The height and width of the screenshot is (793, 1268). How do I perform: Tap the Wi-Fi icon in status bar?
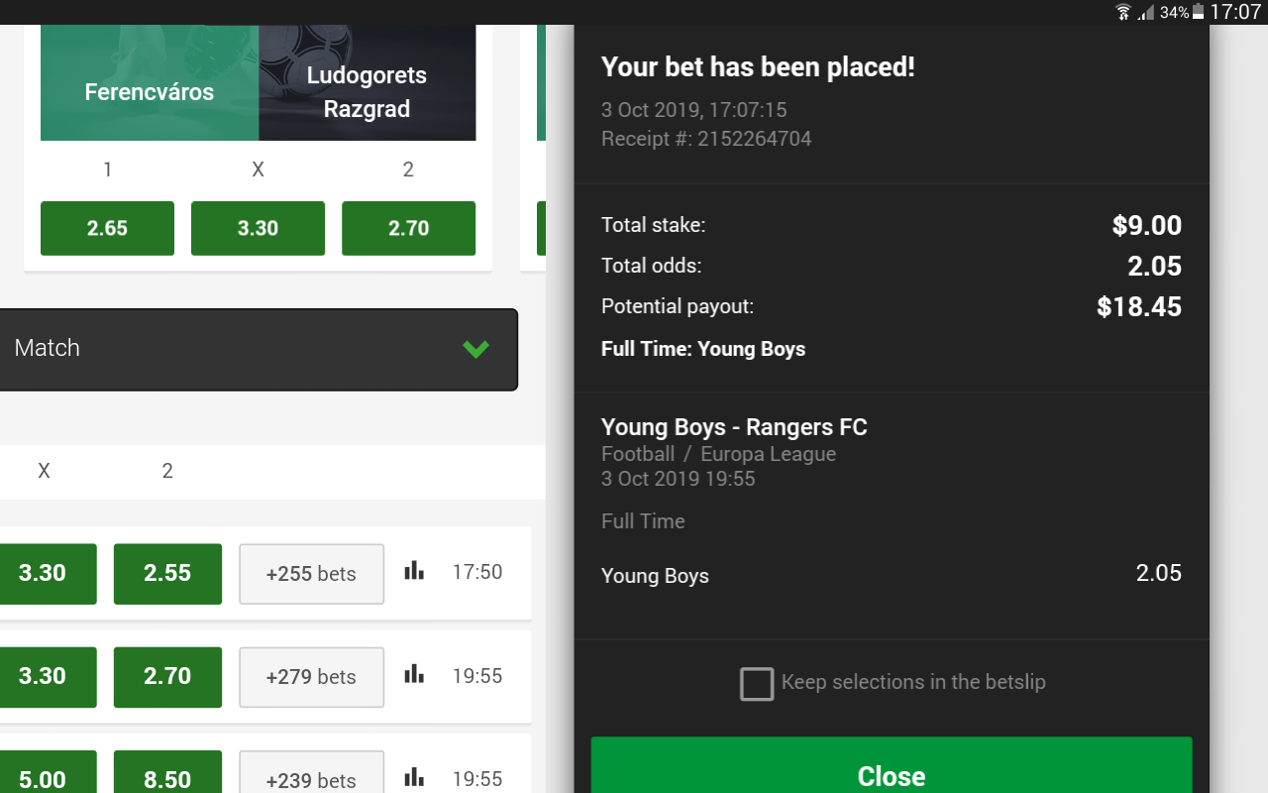(1123, 12)
